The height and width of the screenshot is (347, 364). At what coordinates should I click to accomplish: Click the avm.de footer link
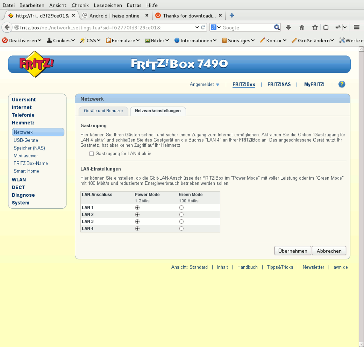pyautogui.click(x=341, y=267)
